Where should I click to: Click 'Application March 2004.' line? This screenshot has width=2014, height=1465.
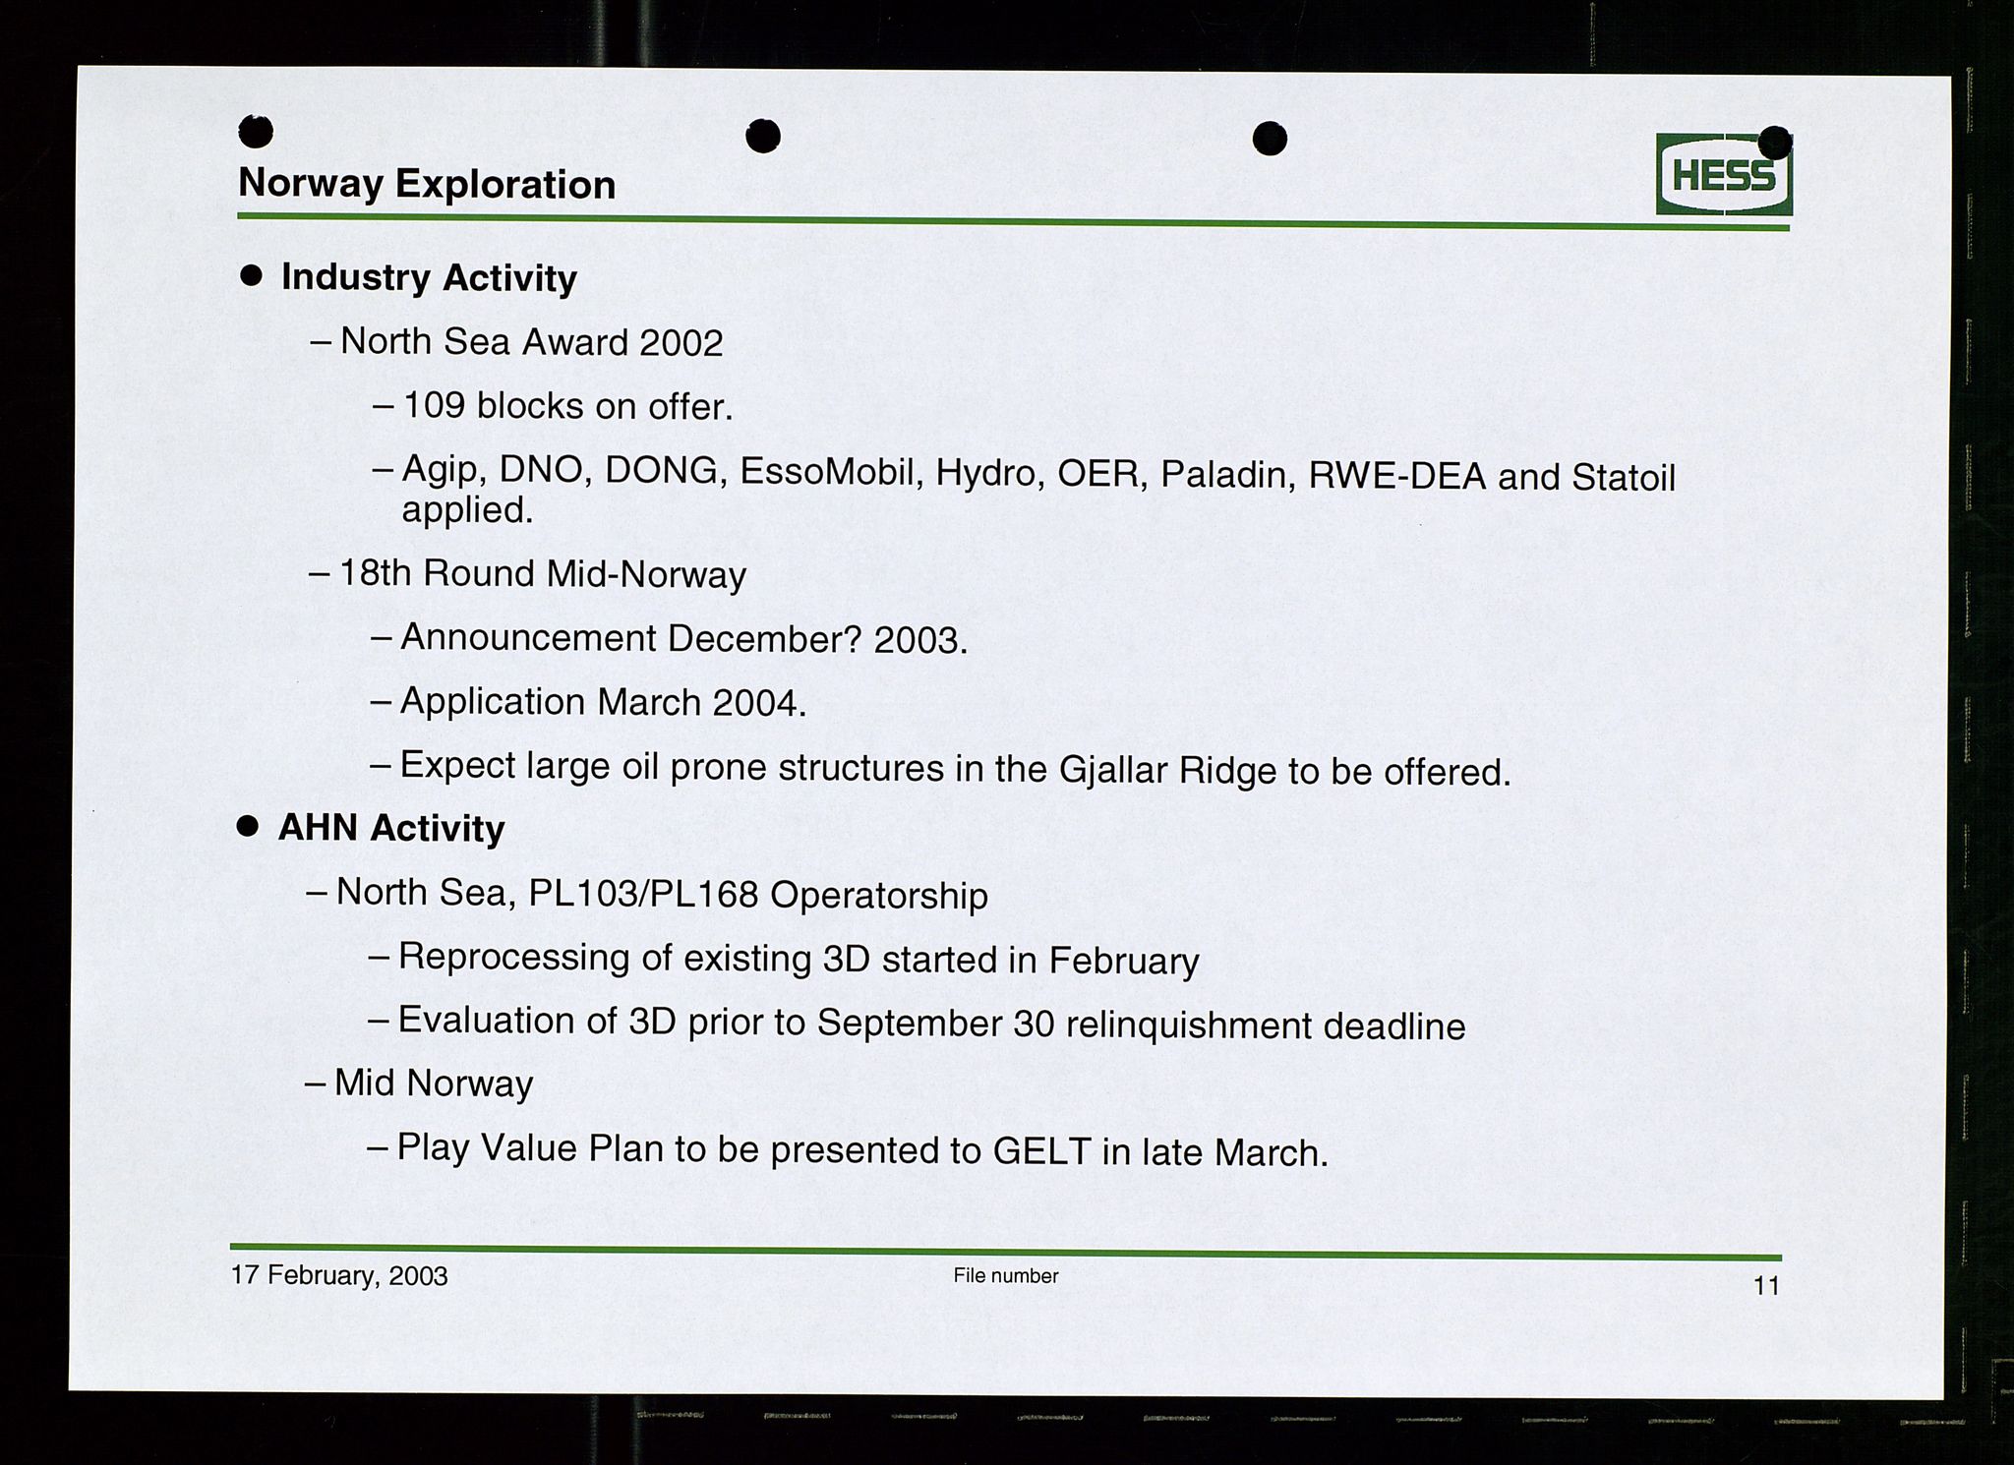coord(603,702)
